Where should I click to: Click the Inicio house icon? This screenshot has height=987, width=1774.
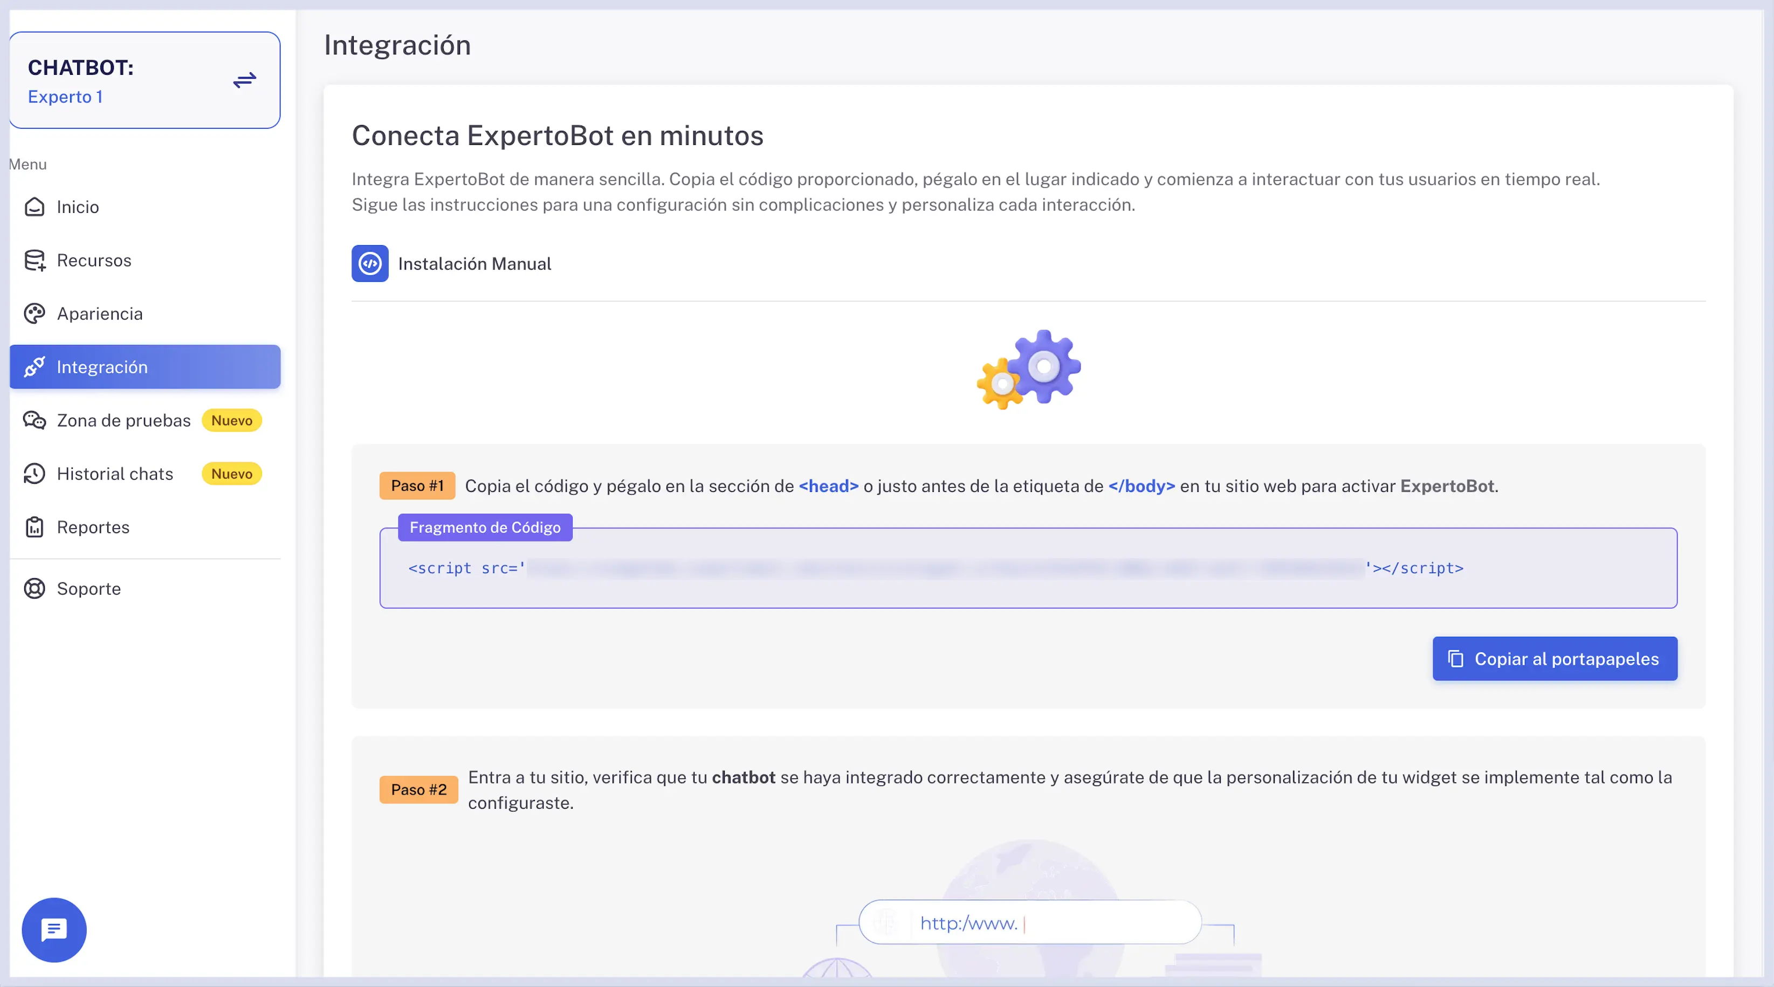[35, 206]
